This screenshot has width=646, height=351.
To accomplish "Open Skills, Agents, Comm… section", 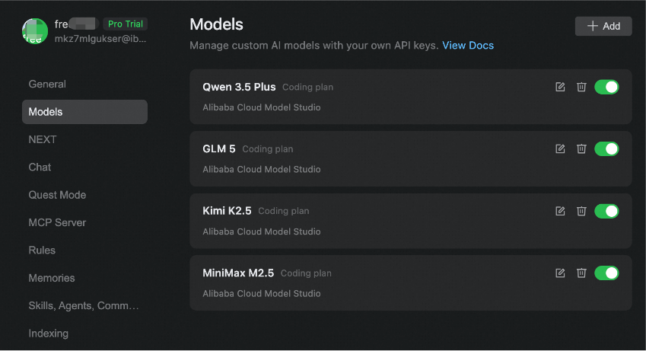I will pyautogui.click(x=84, y=305).
